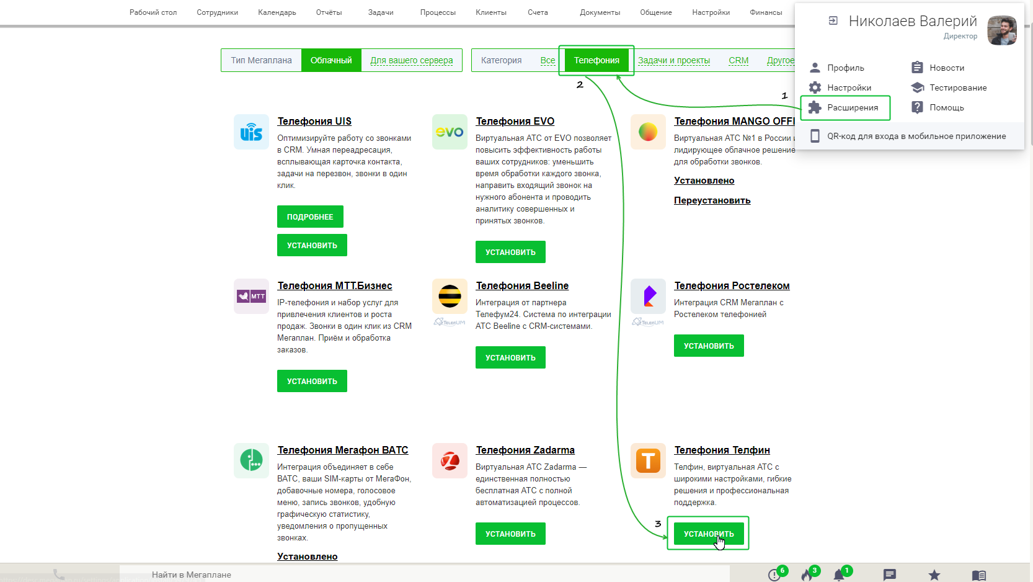Click the Телефония EVO logo icon
1033x582 pixels.
pyautogui.click(x=450, y=132)
